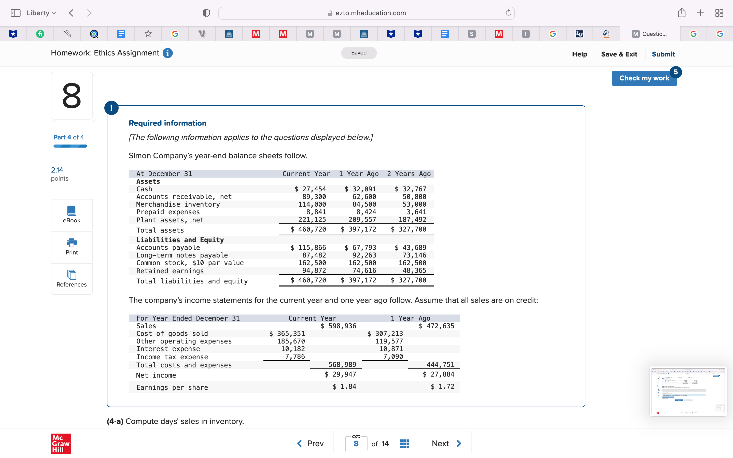Screen dimensions: 733x458
Task: Click the page number input field
Action: click(x=356, y=443)
